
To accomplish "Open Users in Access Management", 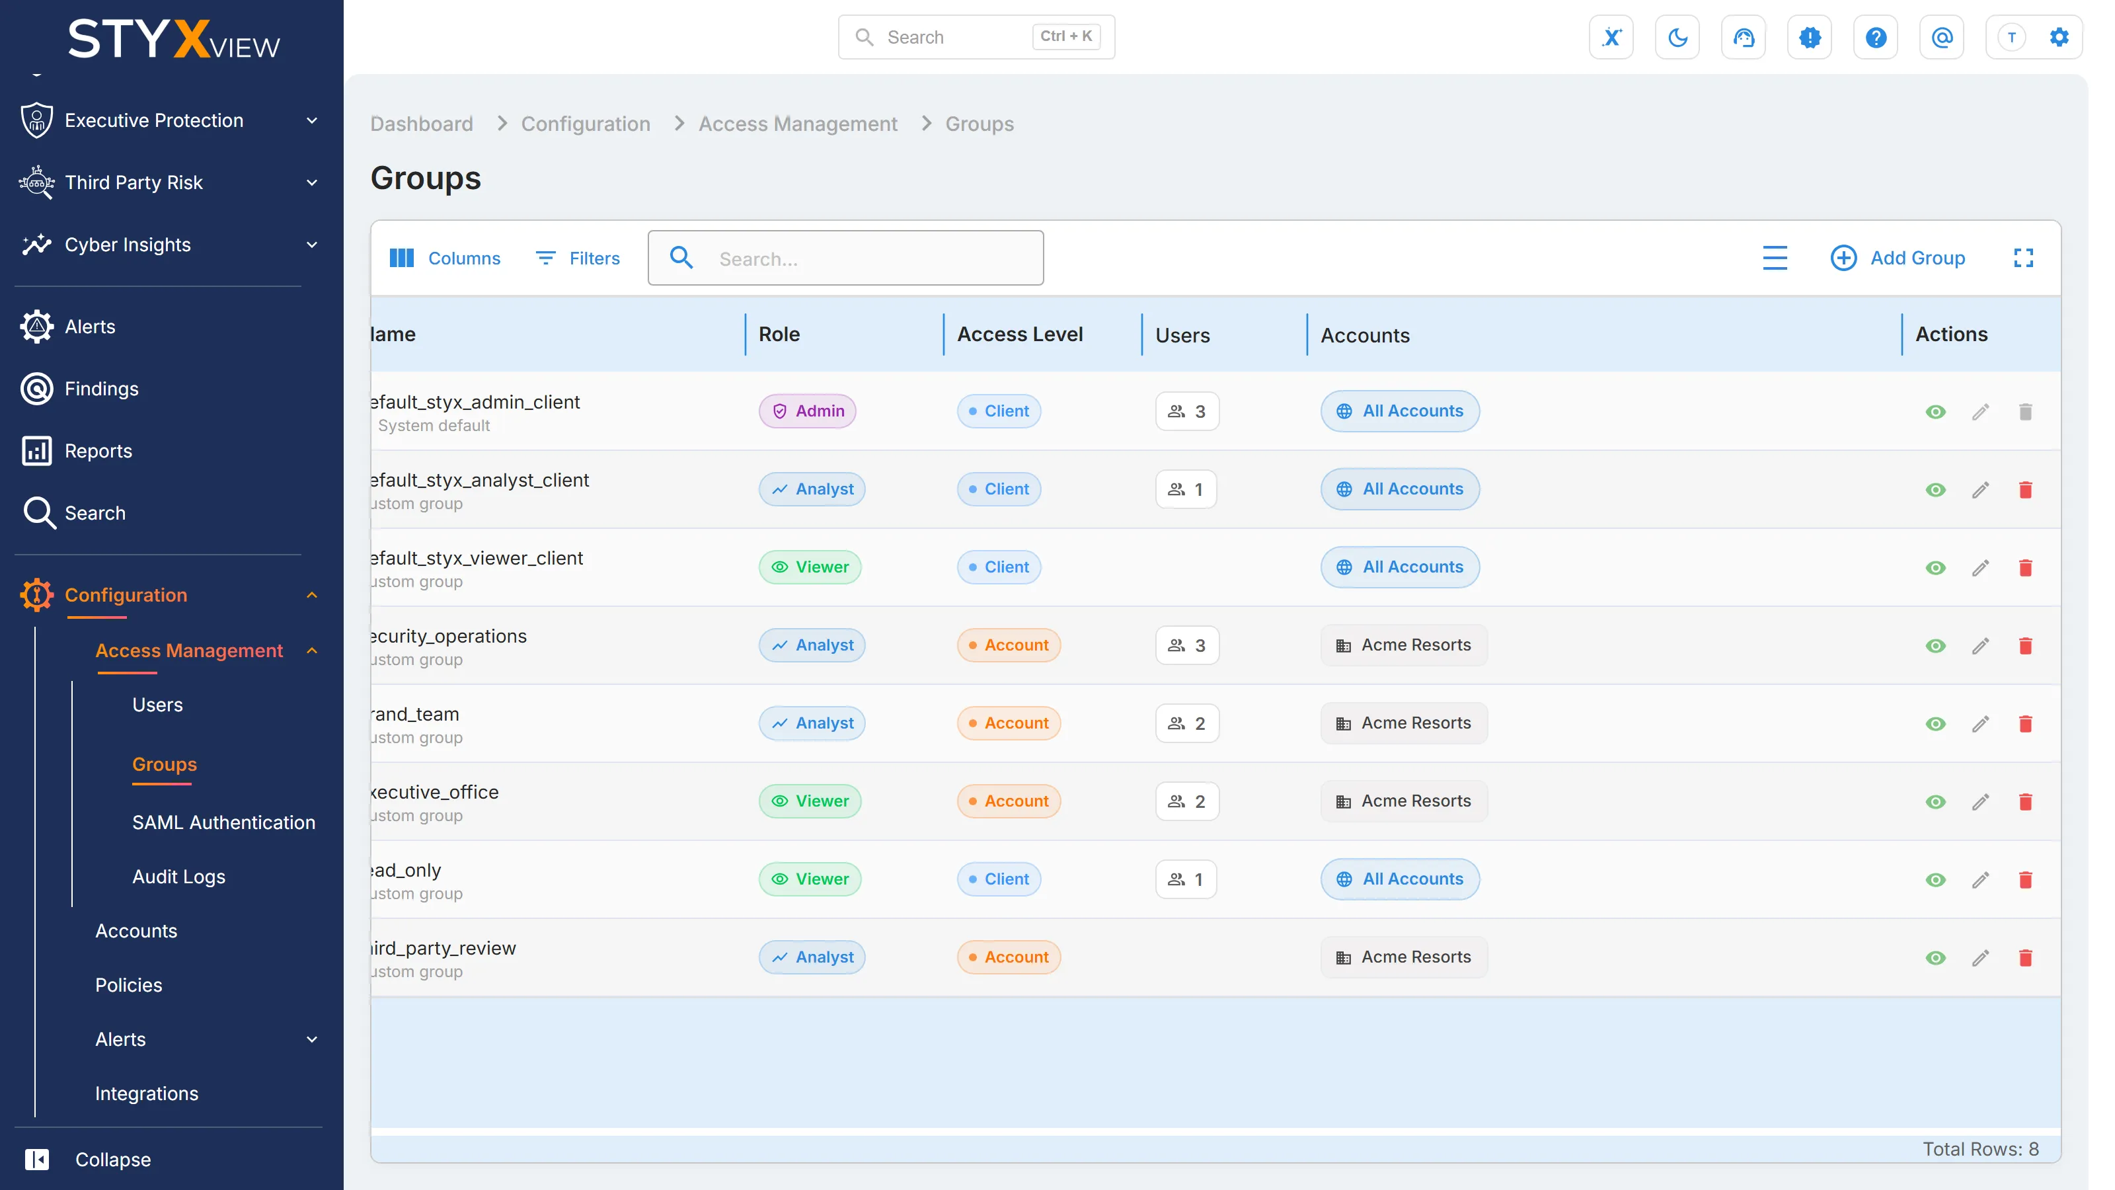I will 158,705.
